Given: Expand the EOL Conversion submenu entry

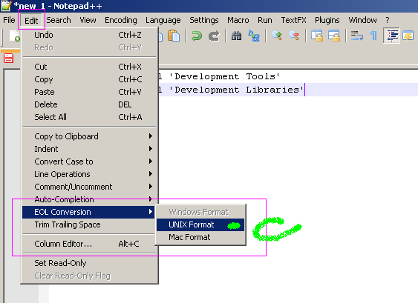Looking at the screenshot, I should pyautogui.click(x=89, y=212).
